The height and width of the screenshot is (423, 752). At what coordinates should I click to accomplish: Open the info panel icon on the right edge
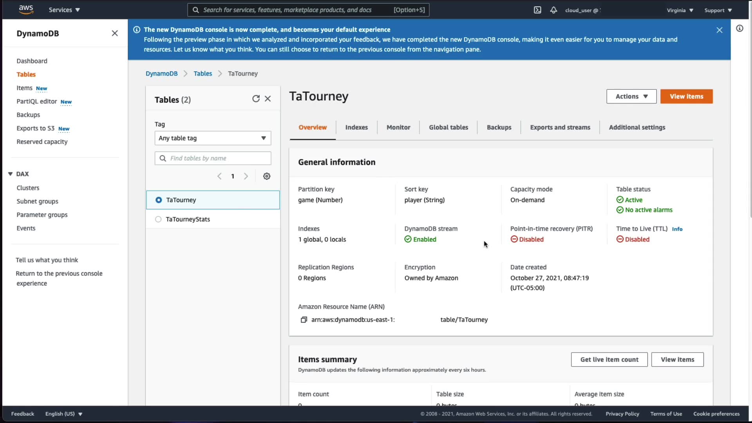(x=739, y=28)
